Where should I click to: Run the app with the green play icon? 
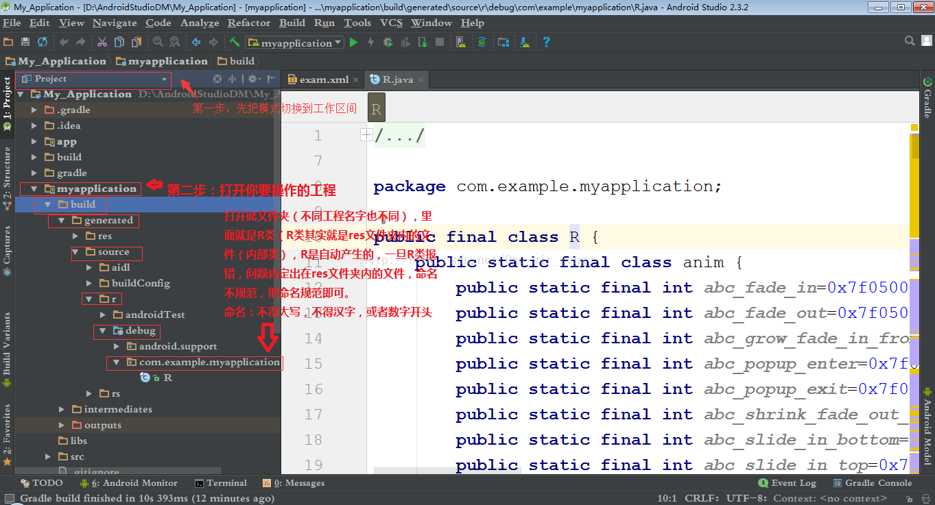[x=354, y=42]
